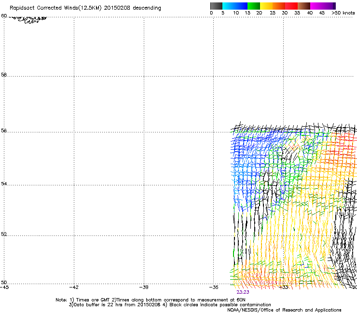Click the '>50 knots' legend label
This screenshot has height=313, width=357.
(x=343, y=13)
